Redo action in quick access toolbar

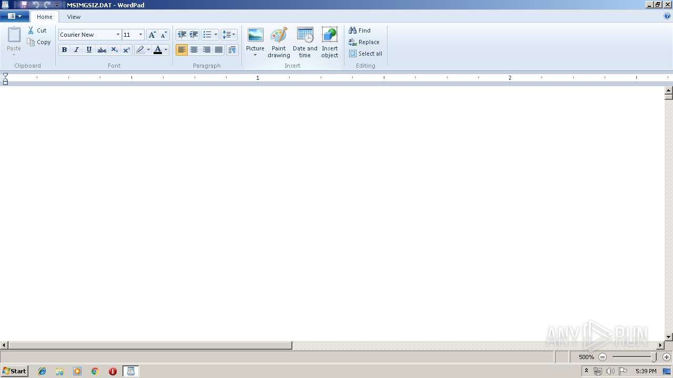[47, 5]
